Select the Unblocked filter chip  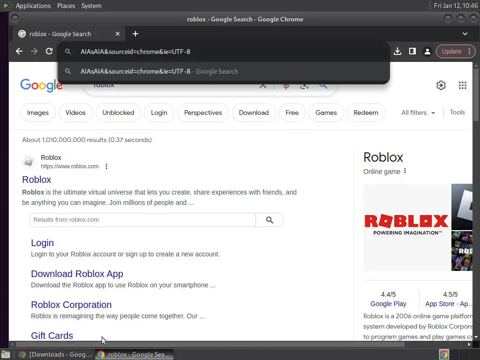pos(118,112)
